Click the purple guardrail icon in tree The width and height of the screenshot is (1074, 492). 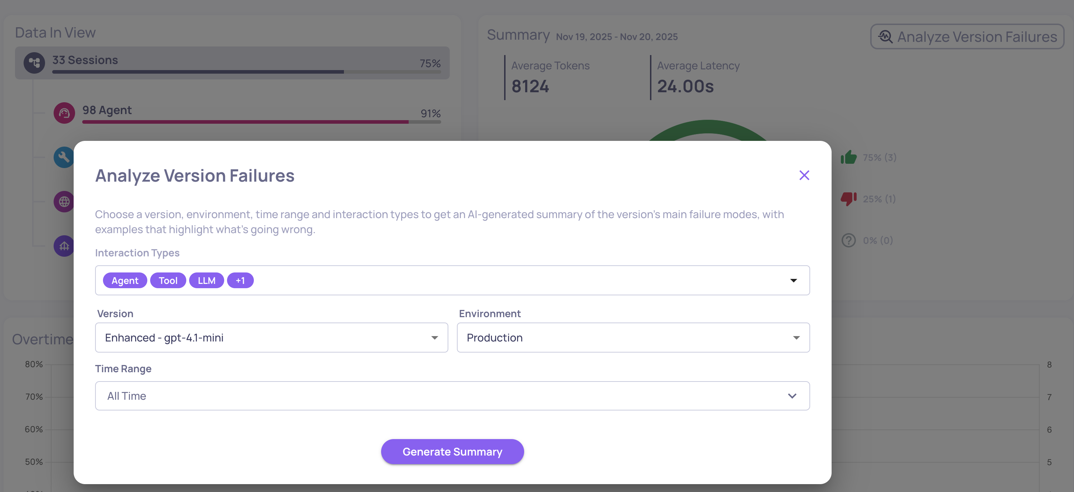[63, 246]
